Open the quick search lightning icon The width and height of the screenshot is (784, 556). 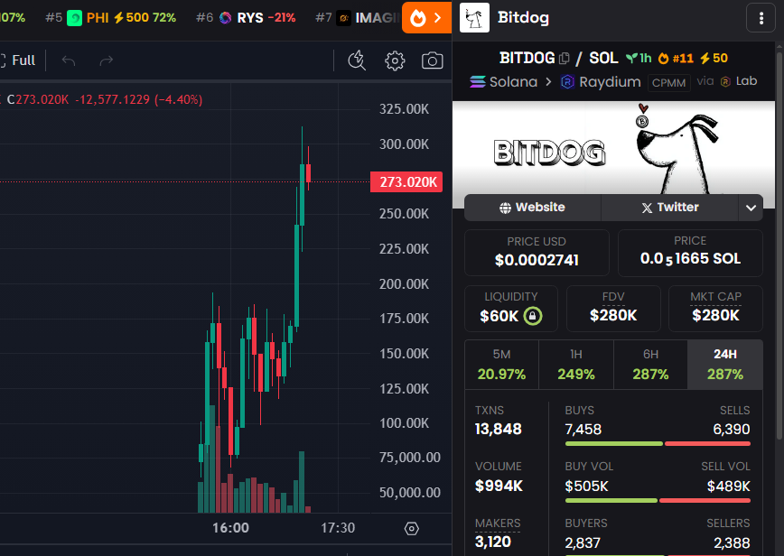[357, 60]
